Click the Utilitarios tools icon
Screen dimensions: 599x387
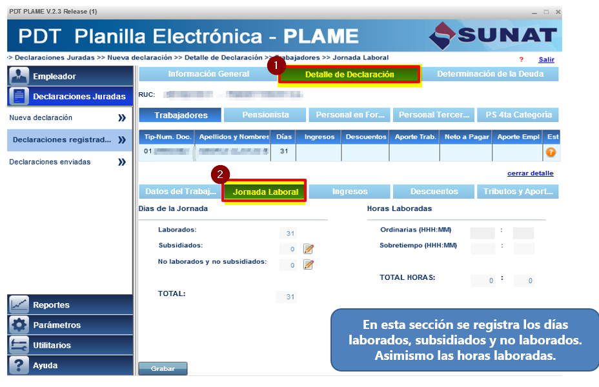tap(19, 345)
